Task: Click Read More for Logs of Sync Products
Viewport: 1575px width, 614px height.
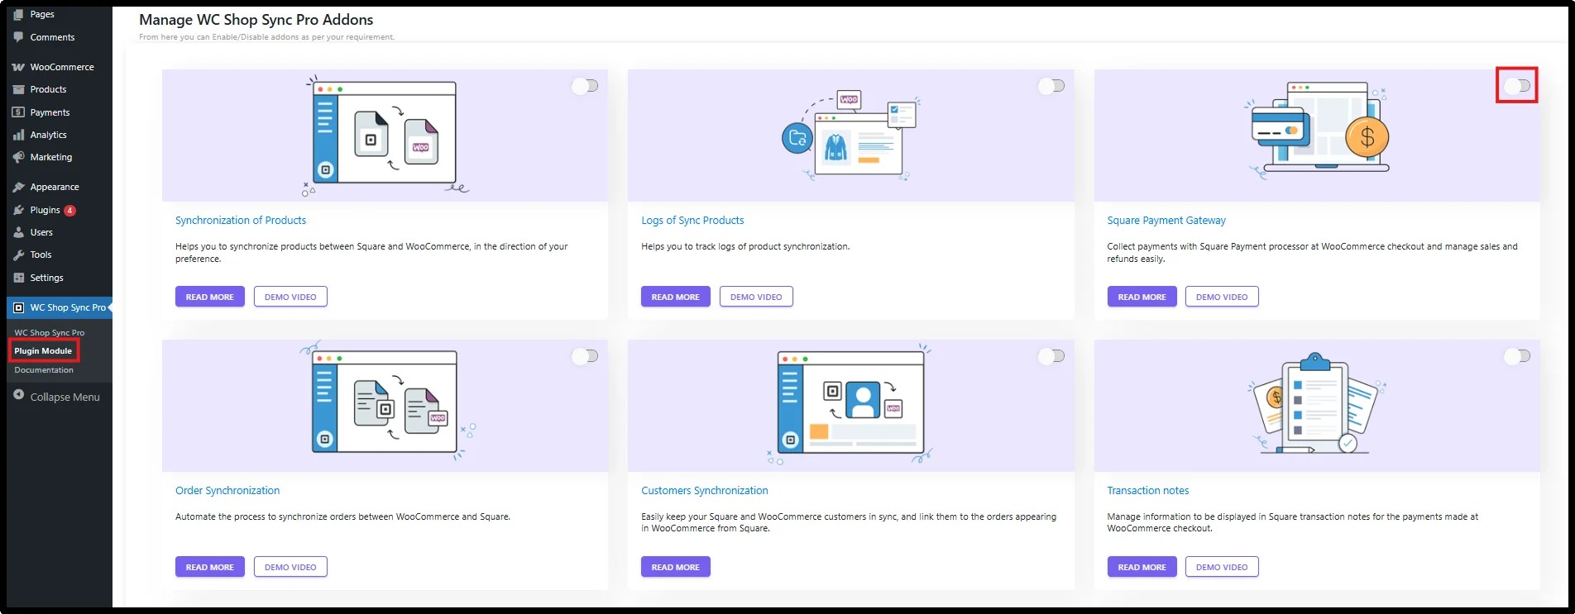Action: click(x=676, y=297)
